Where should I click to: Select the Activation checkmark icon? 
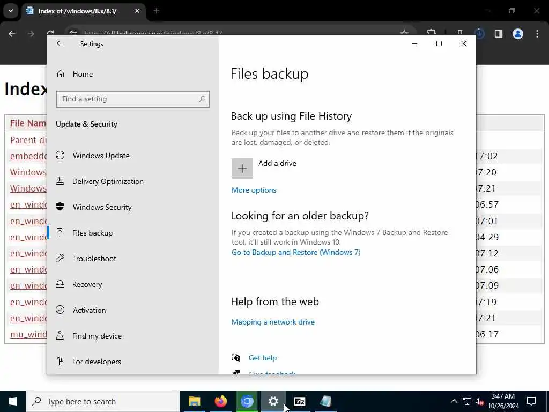click(60, 310)
